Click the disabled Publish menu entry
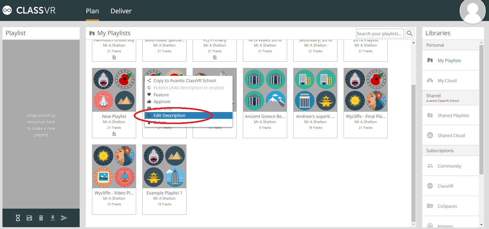 pos(189,88)
